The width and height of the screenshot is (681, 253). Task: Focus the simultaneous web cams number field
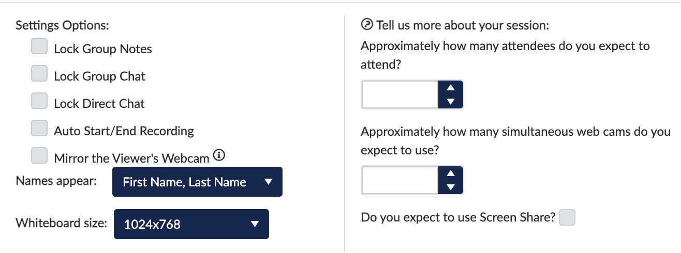tap(399, 180)
